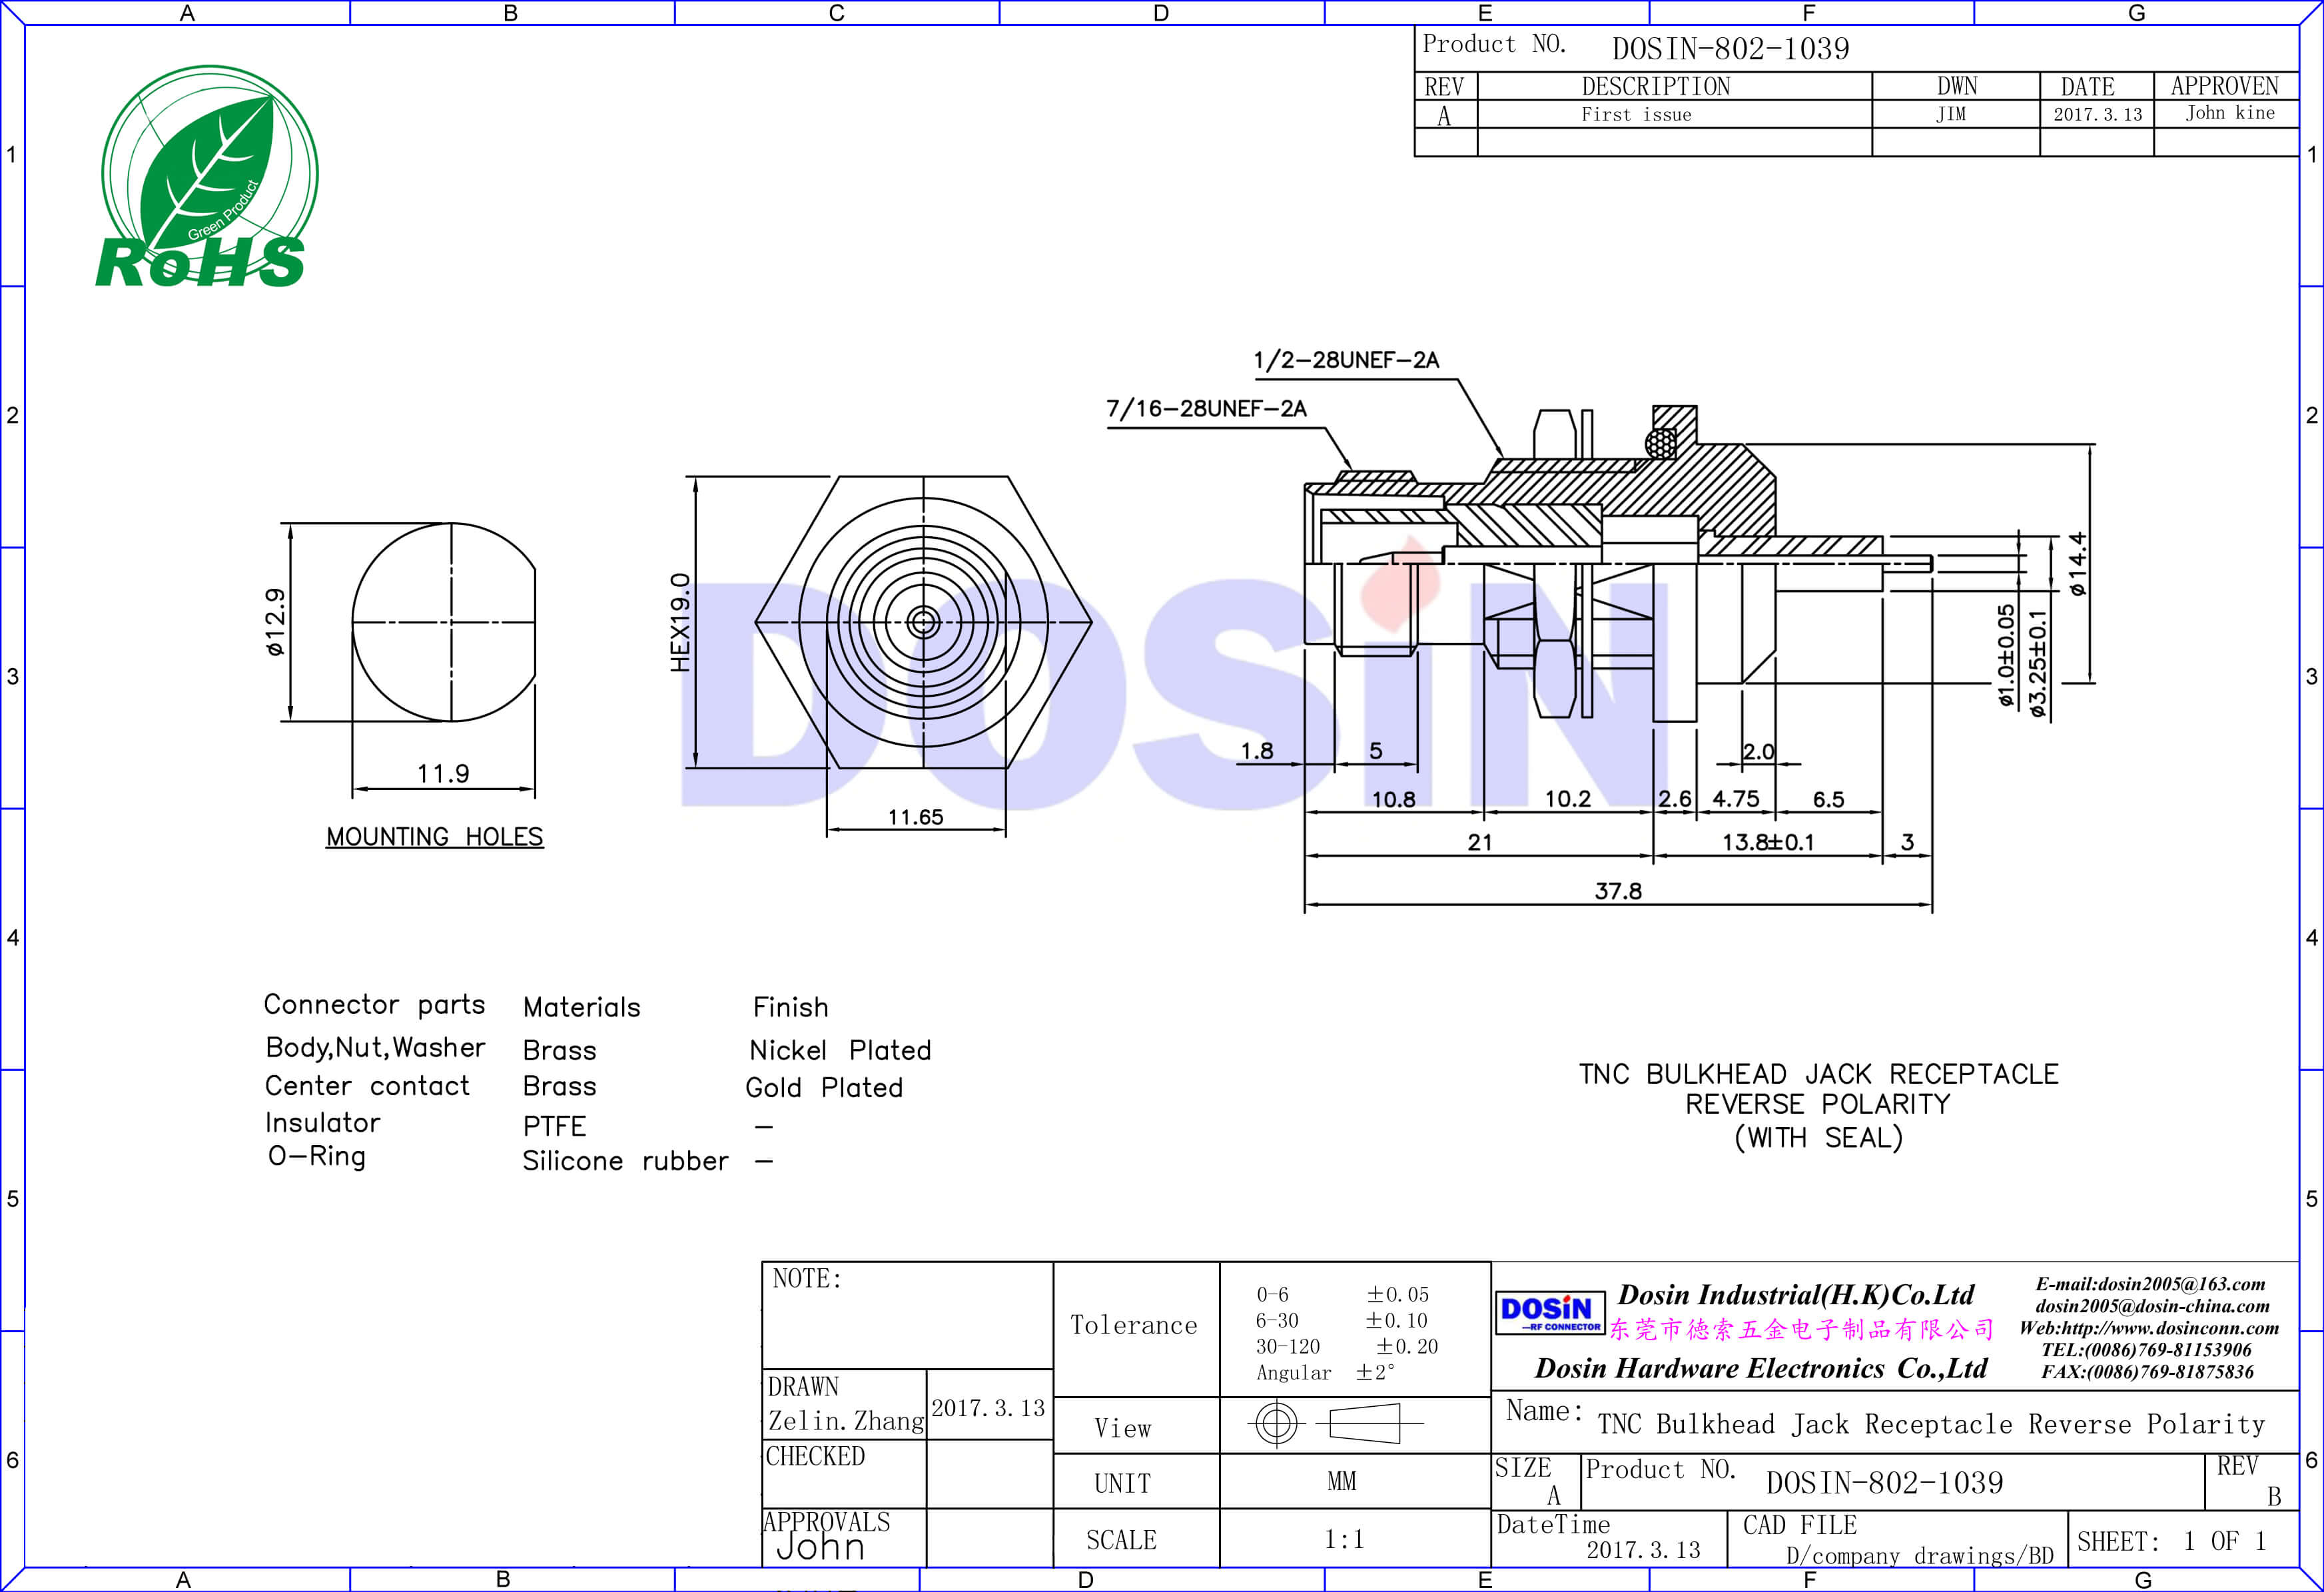Click the HEX19.0 dimension text

[680, 622]
